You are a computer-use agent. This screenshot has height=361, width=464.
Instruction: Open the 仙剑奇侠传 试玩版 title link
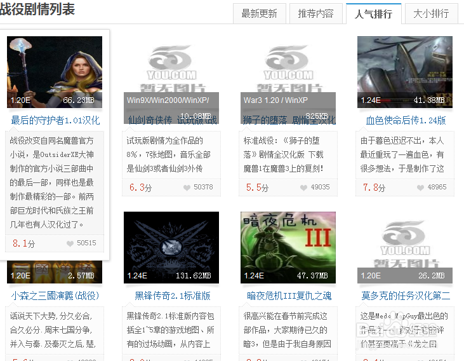click(172, 120)
